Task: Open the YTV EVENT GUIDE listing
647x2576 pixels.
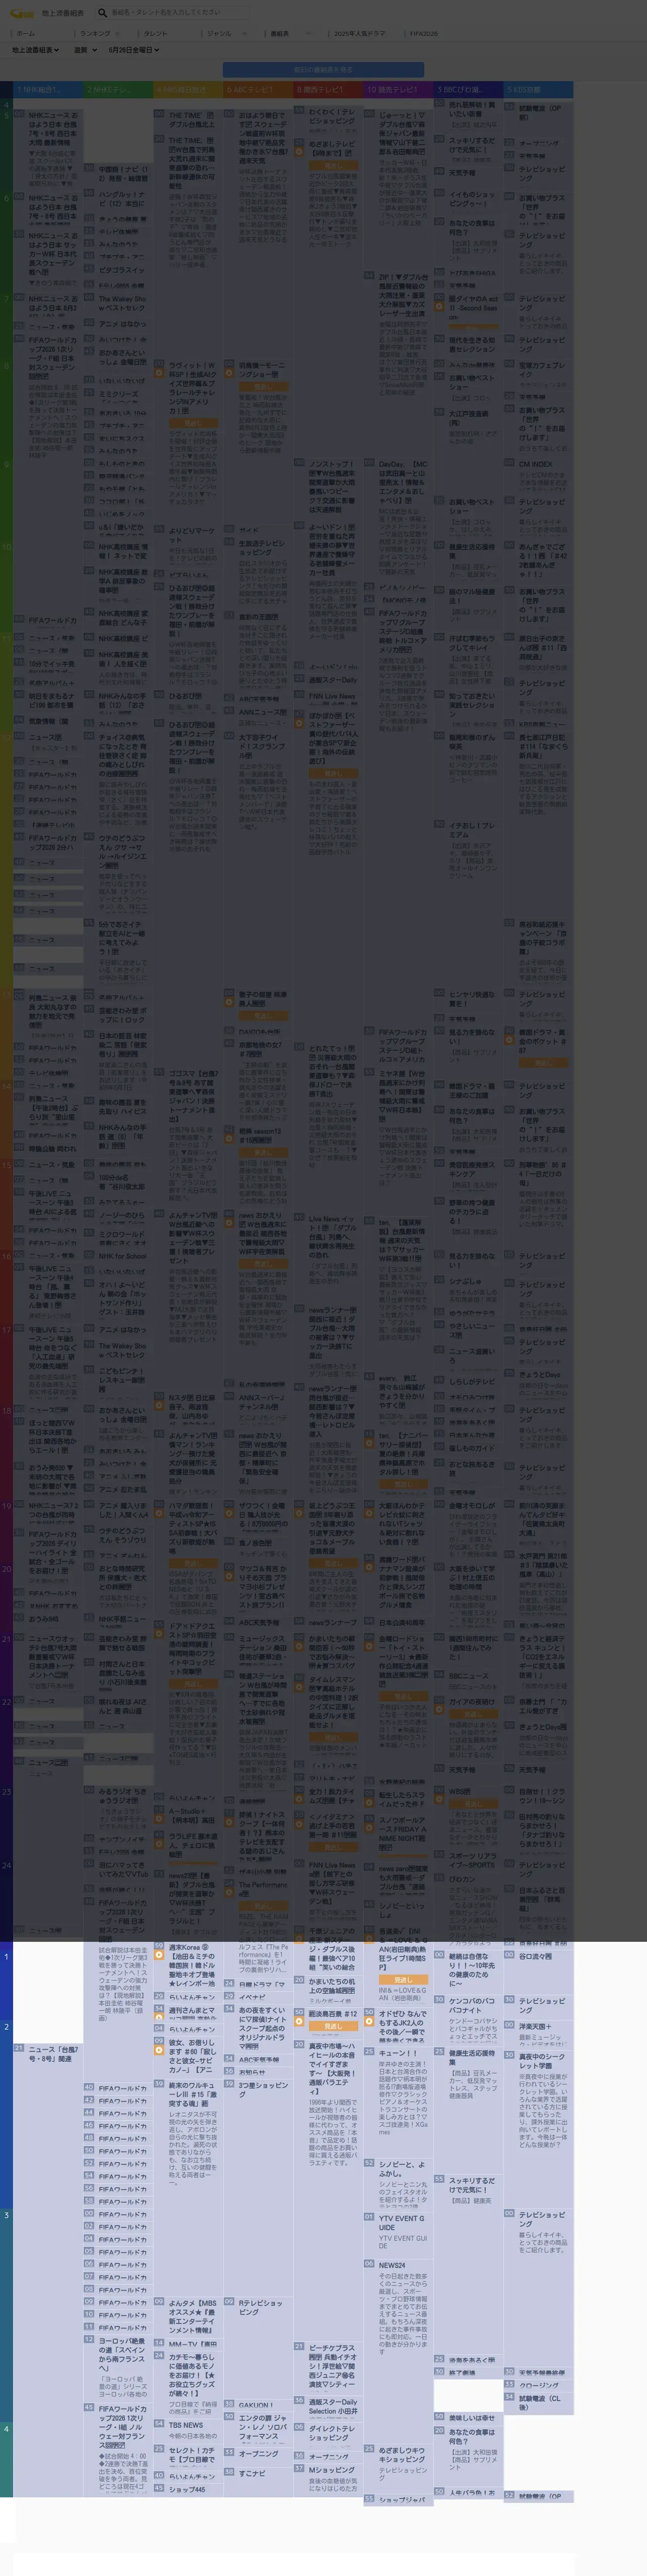Action: point(401,2222)
